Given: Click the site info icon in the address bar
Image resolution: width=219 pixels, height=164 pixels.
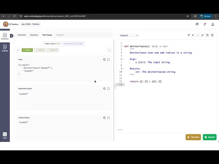Looking at the screenshot, I should pyautogui.click(x=21, y=16).
